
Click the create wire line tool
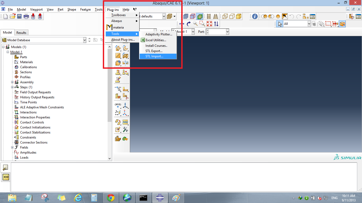pyautogui.click(x=118, y=56)
